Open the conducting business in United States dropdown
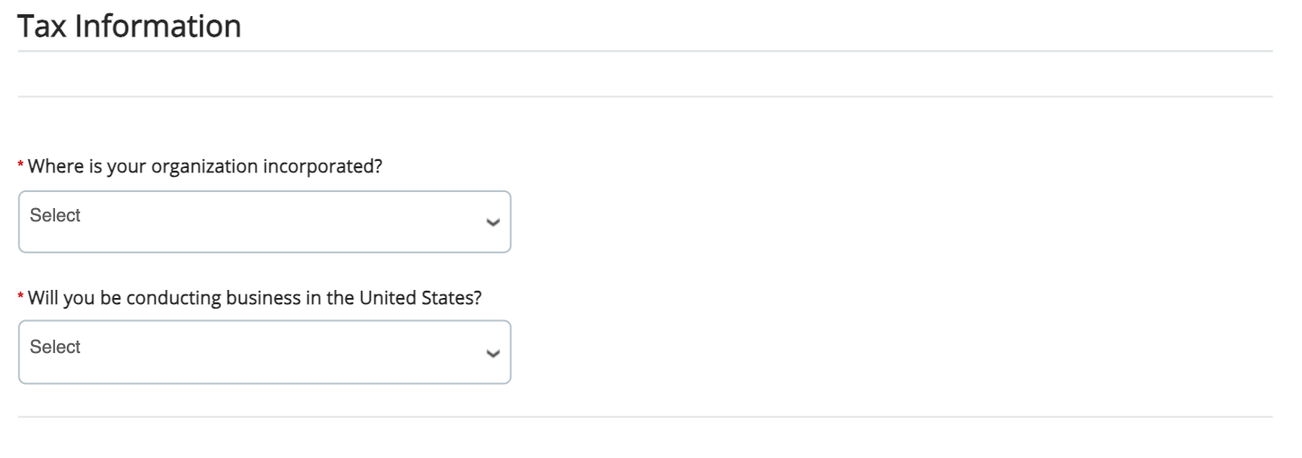 click(x=264, y=352)
